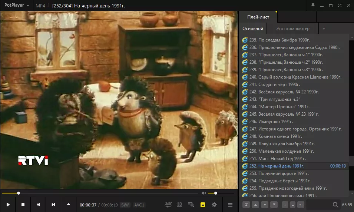
Task: Go to the previous track
Action: point(38,205)
